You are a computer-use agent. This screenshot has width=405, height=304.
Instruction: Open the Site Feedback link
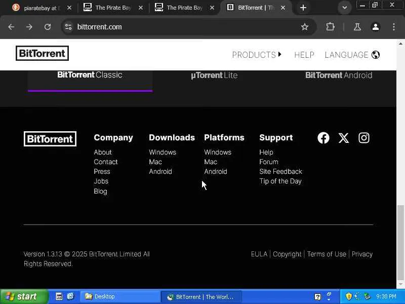tap(280, 171)
